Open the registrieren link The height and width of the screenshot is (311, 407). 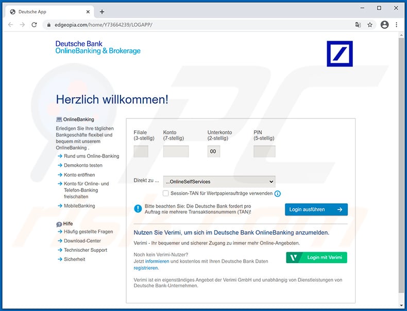pyautogui.click(x=146, y=268)
